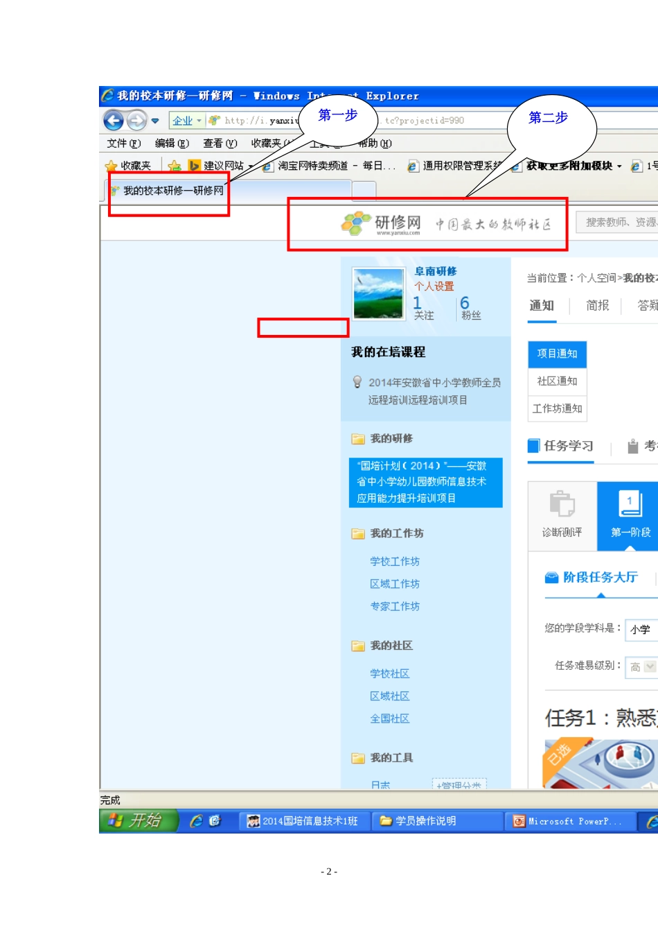This screenshot has height=932, width=658.
Task: Click the 研修网 site logo
Action: tap(381, 223)
